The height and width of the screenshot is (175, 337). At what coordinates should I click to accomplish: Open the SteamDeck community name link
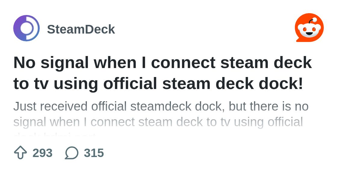coord(81,29)
